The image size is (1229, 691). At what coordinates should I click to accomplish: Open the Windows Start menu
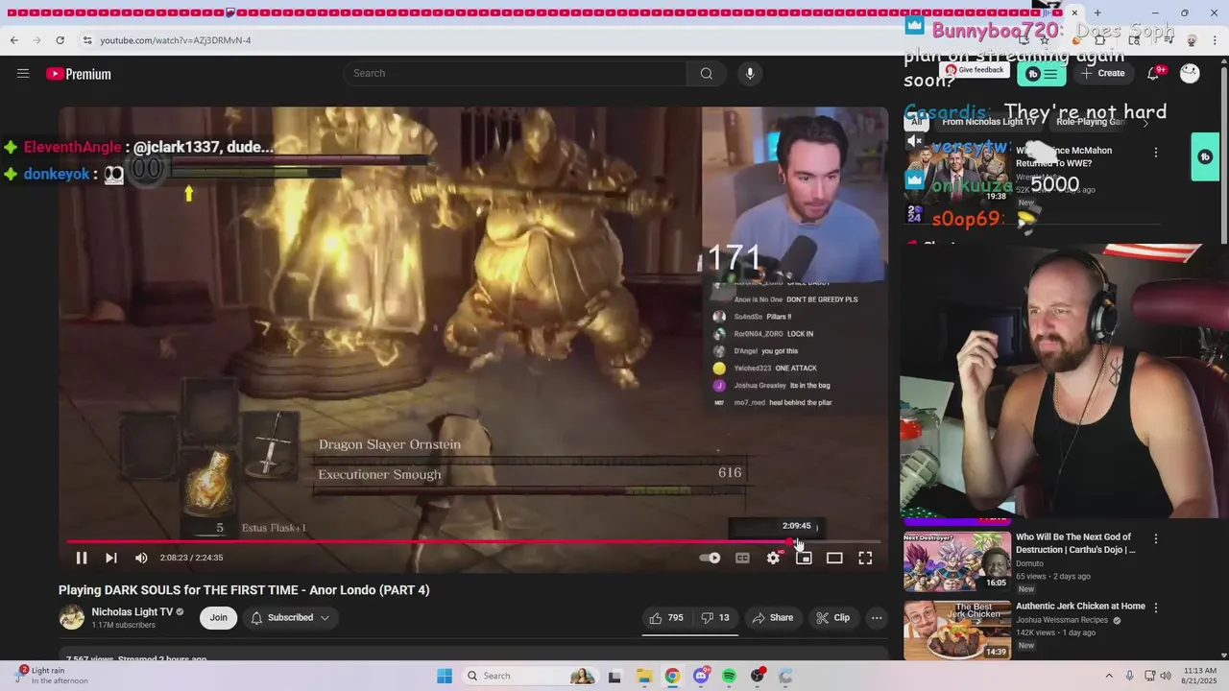click(445, 676)
